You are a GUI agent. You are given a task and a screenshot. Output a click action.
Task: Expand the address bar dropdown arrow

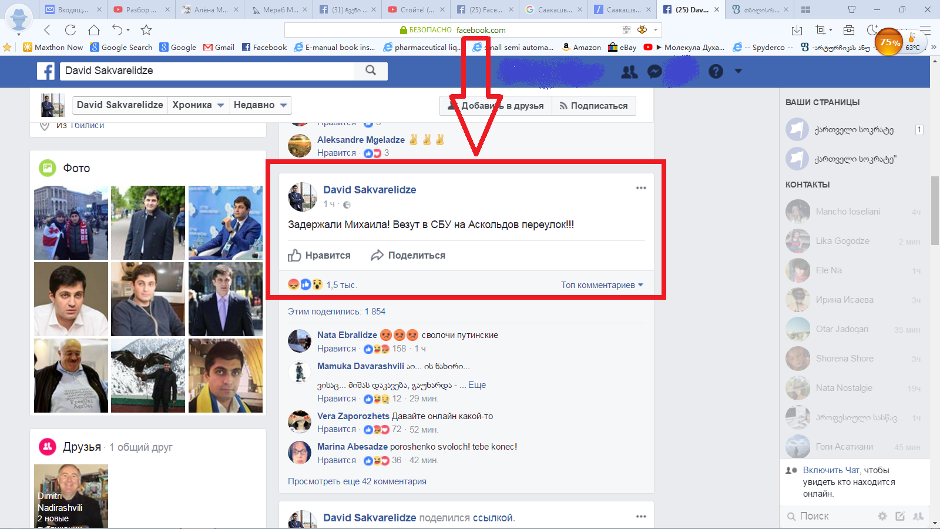tap(656, 30)
